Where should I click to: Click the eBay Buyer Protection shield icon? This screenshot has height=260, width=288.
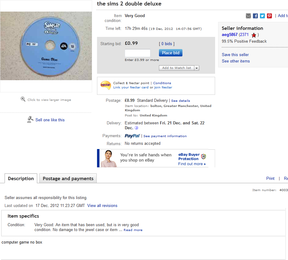click(203, 156)
